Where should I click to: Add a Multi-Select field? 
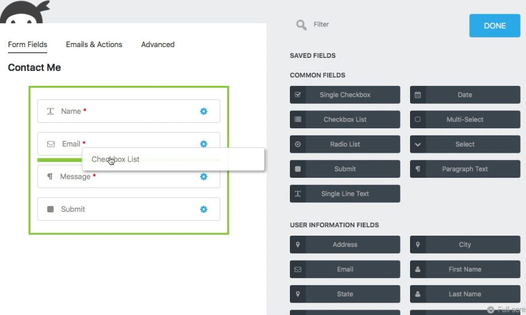(465, 119)
